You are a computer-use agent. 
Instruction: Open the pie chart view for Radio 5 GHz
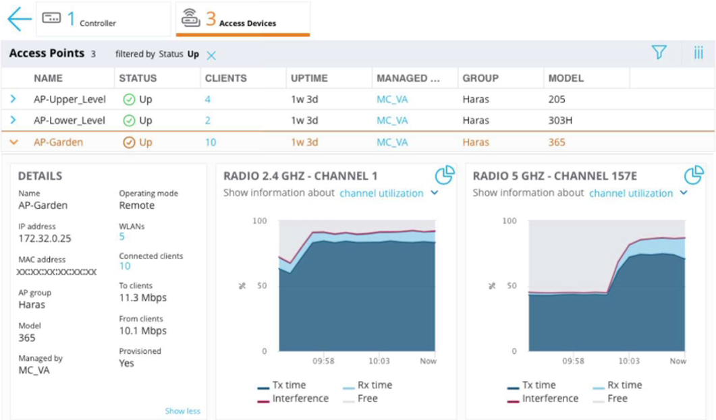(694, 175)
